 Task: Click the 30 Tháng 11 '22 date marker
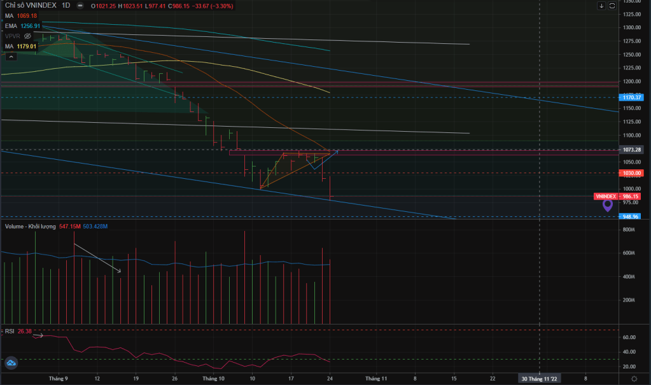coord(540,379)
